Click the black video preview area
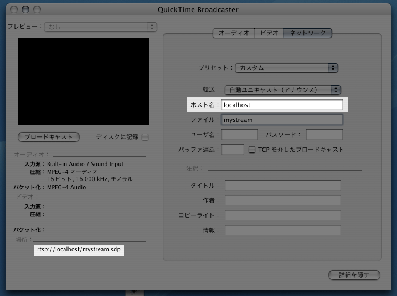The image size is (397, 296). (x=83, y=82)
